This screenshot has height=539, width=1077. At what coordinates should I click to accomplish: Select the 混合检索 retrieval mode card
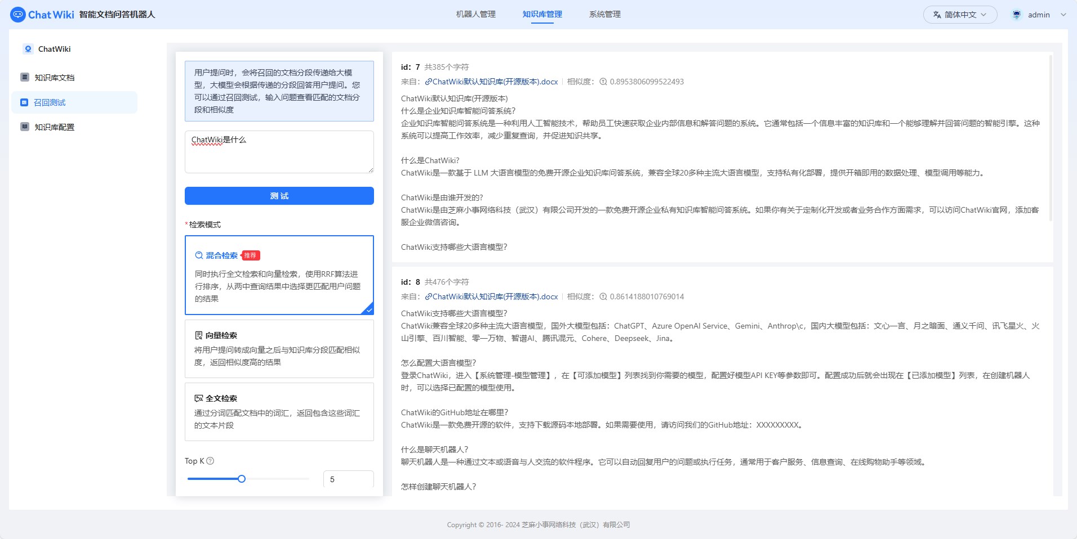[x=279, y=275]
